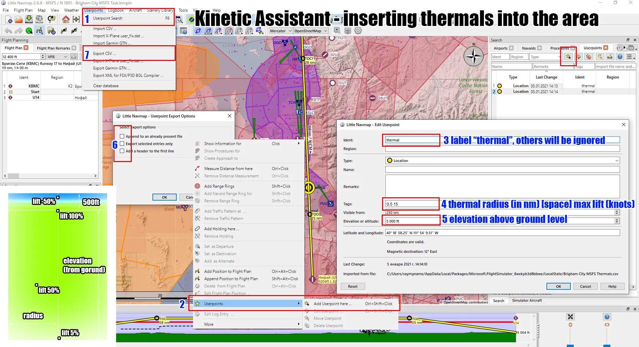The width and height of the screenshot is (639, 347).
Task: Click the Open Flight Plan folder icon
Action: 19,19
